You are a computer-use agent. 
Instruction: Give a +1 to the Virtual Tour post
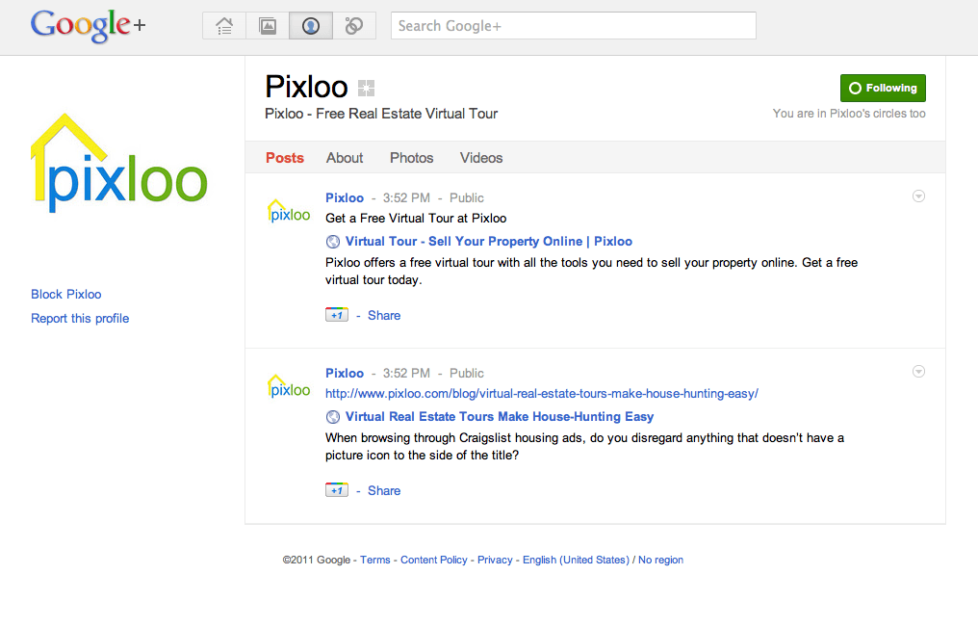[336, 315]
